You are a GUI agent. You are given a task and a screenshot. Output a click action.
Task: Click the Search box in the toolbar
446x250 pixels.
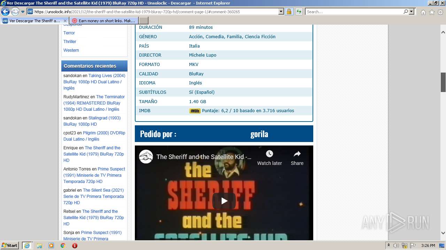coord(354,12)
